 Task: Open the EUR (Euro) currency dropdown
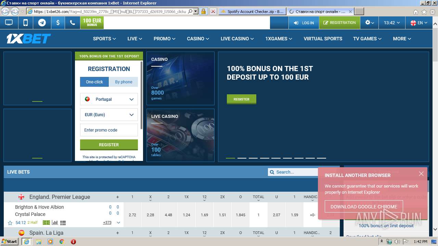(x=109, y=115)
